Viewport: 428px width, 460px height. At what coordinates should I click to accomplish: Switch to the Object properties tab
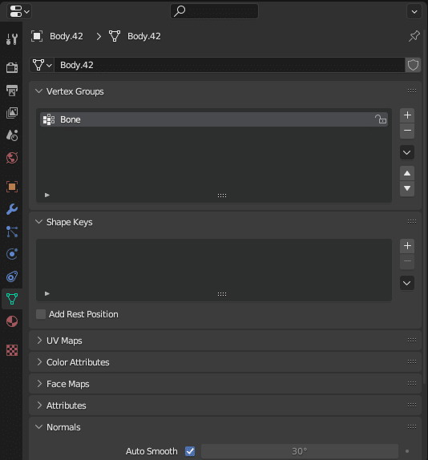point(12,187)
